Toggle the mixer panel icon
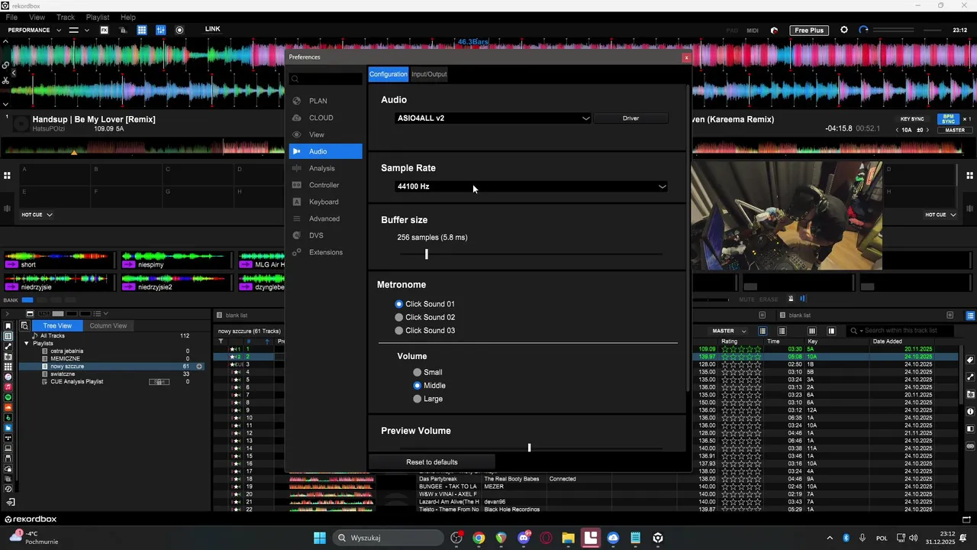977x550 pixels. [x=160, y=30]
